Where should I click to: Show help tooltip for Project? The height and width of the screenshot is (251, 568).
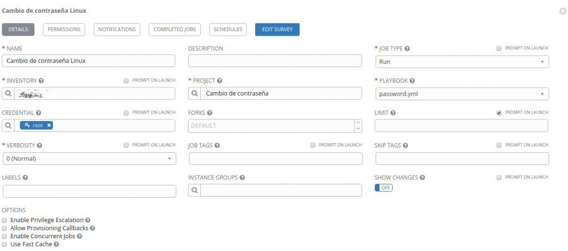click(x=220, y=81)
